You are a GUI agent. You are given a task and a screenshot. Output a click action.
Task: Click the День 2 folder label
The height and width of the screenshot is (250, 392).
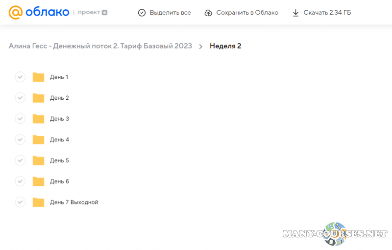tap(59, 98)
